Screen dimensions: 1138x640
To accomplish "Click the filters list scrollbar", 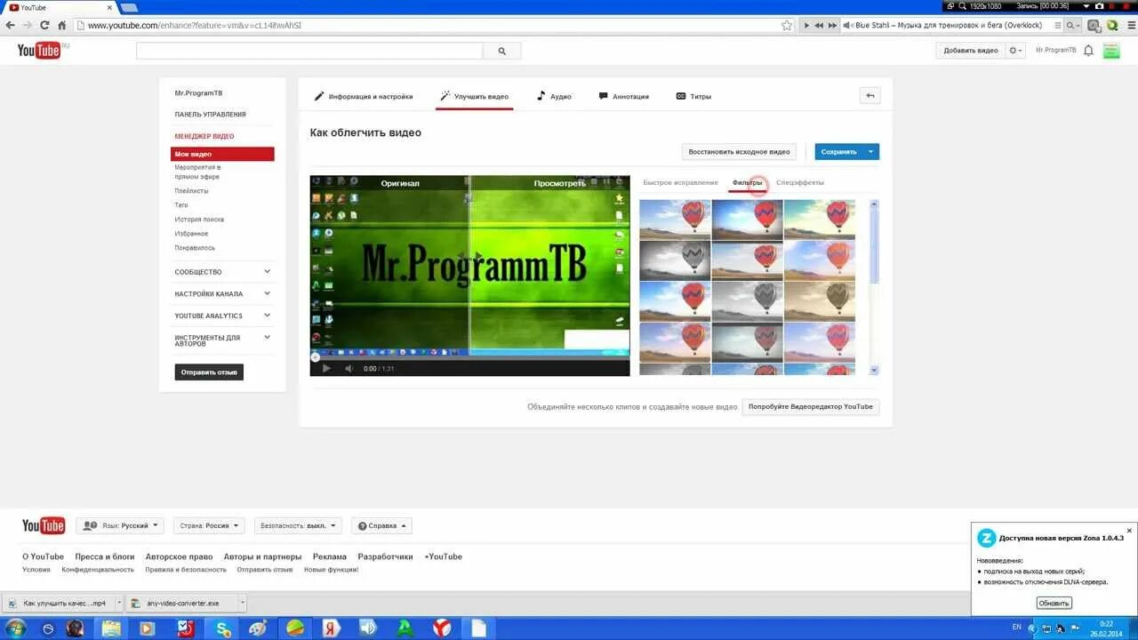I will [x=874, y=286].
